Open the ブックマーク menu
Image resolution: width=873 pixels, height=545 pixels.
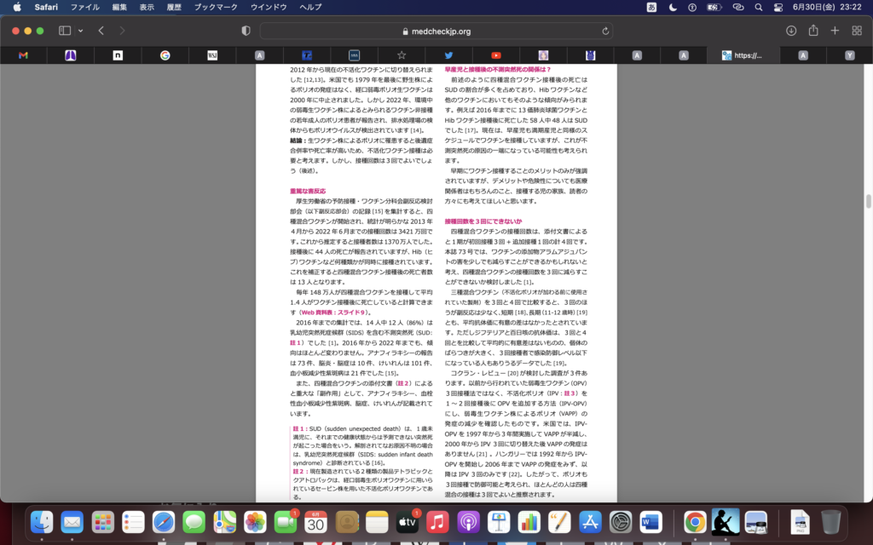[215, 7]
